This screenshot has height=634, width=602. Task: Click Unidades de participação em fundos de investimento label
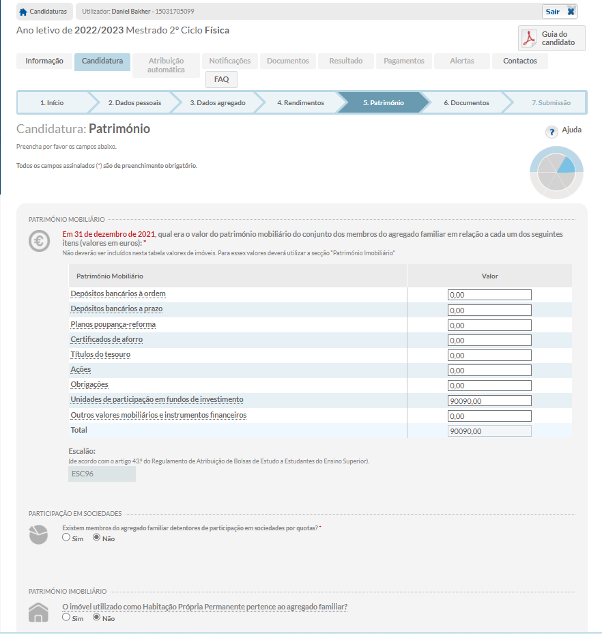click(x=157, y=399)
